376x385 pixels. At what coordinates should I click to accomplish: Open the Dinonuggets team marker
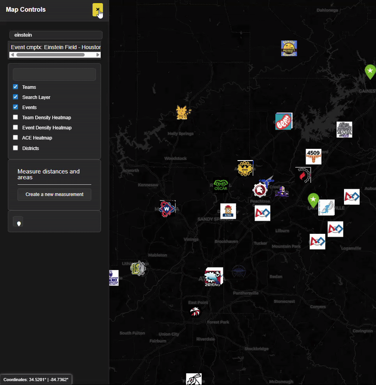point(289,48)
